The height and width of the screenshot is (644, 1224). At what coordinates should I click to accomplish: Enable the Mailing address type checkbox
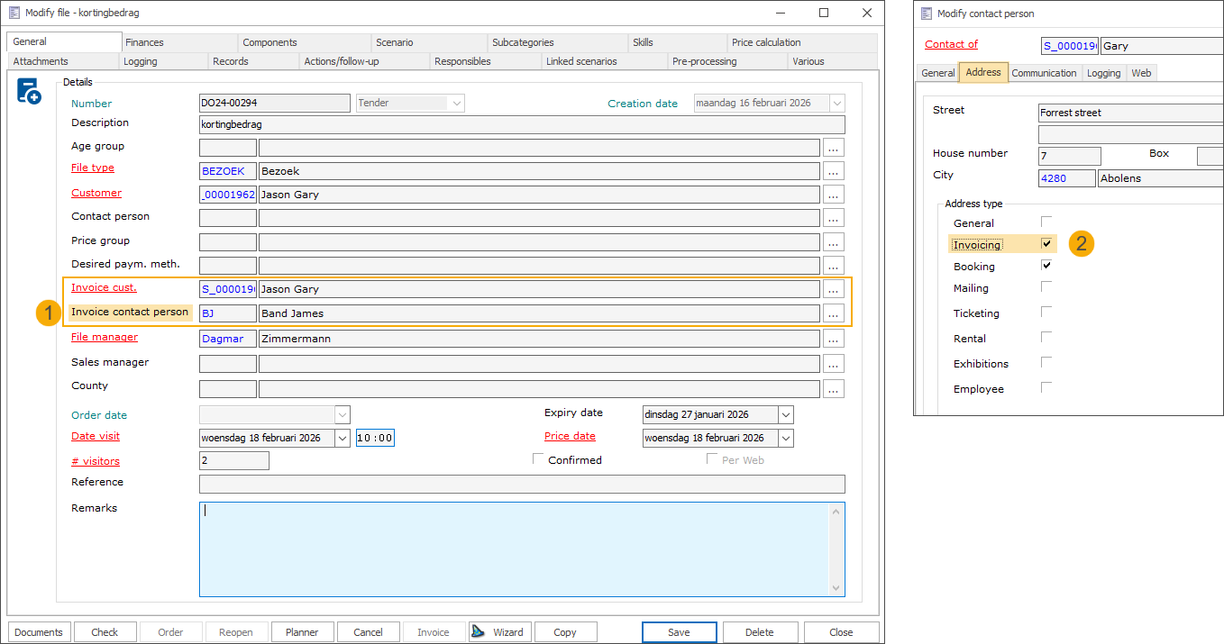coord(1046,286)
